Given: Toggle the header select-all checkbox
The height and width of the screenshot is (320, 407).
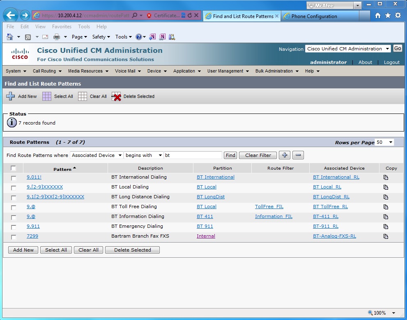Looking at the screenshot, I should 13,168.
